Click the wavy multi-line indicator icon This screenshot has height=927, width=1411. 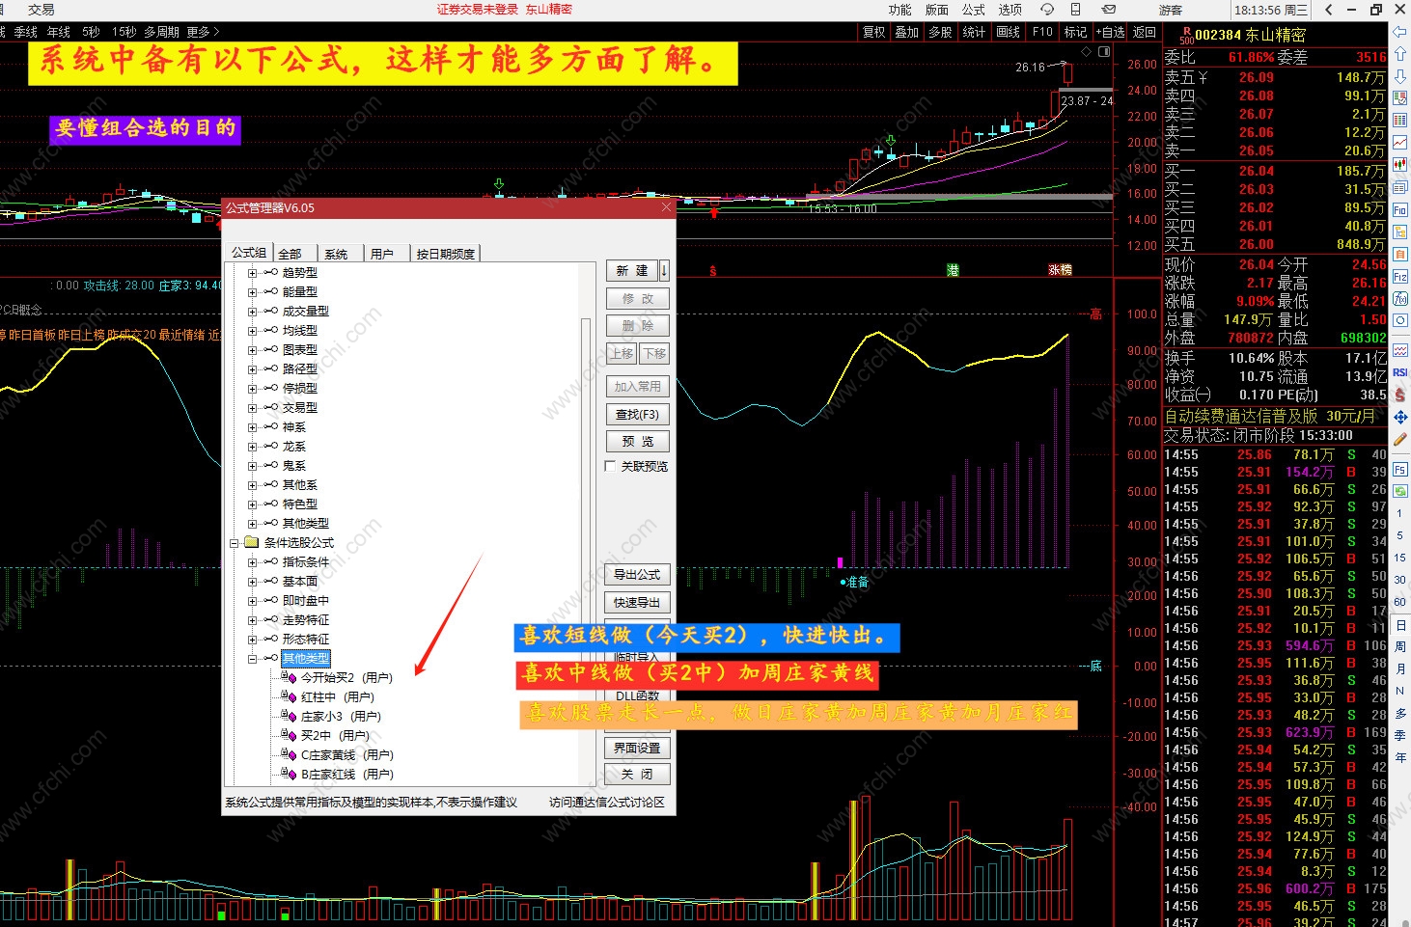tap(1400, 350)
